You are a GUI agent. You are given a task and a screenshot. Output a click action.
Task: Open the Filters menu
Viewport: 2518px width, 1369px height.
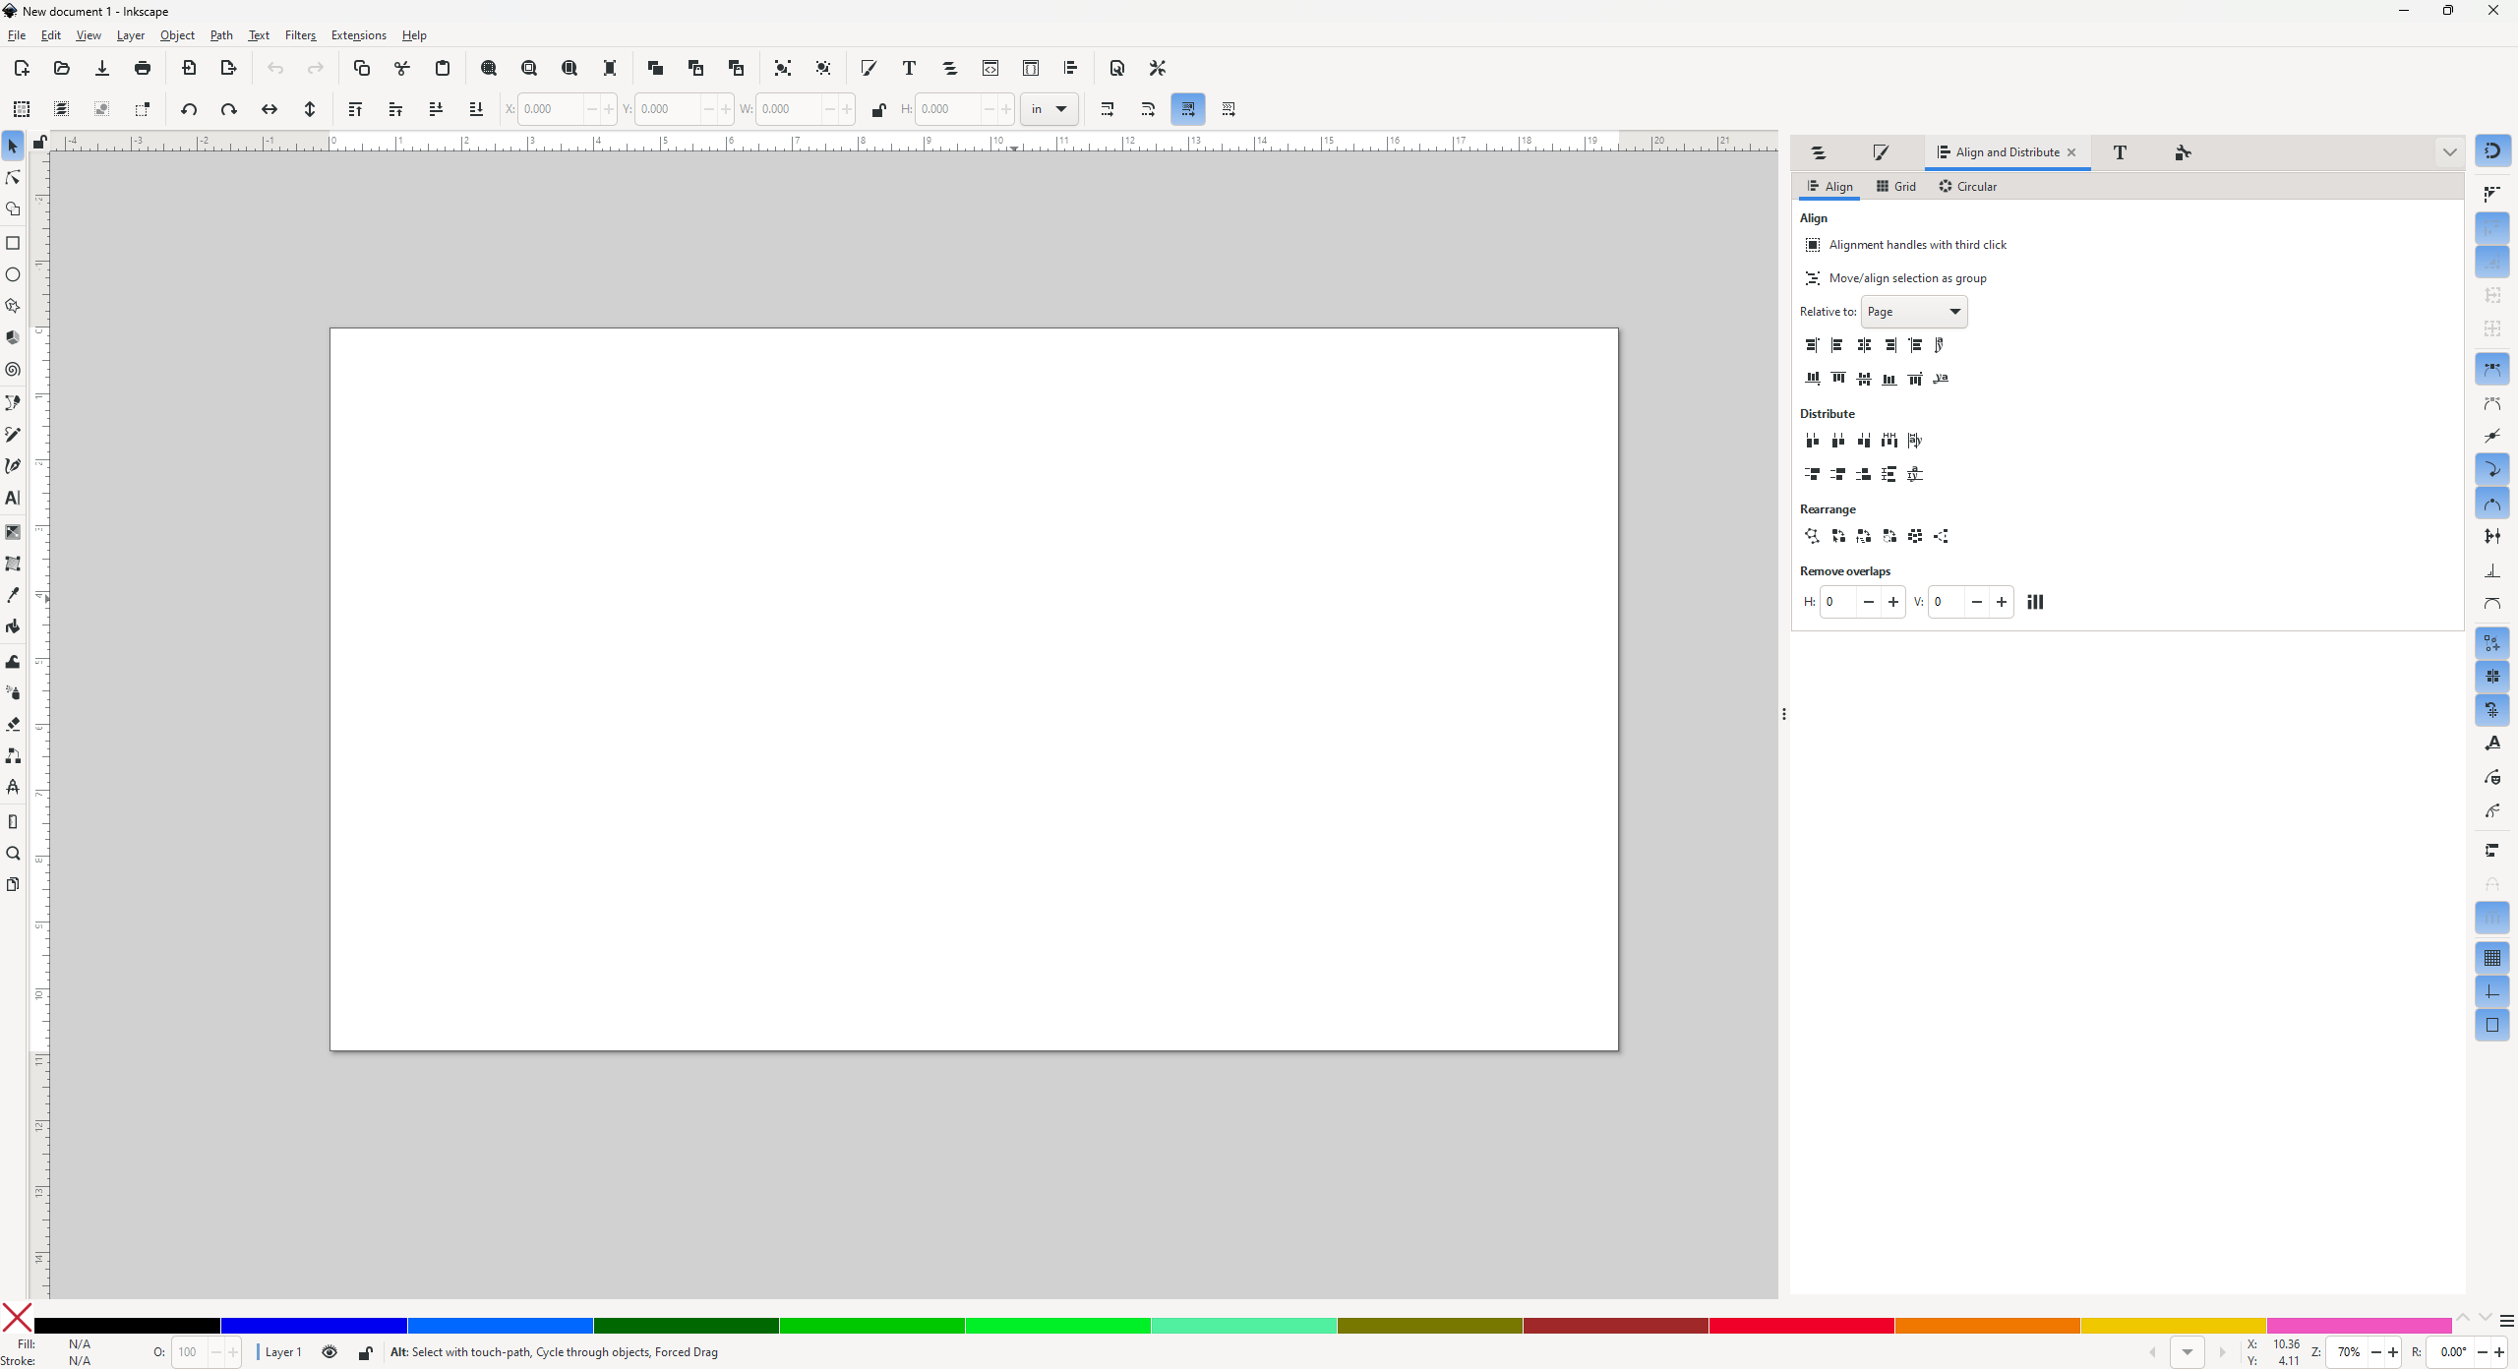click(301, 35)
